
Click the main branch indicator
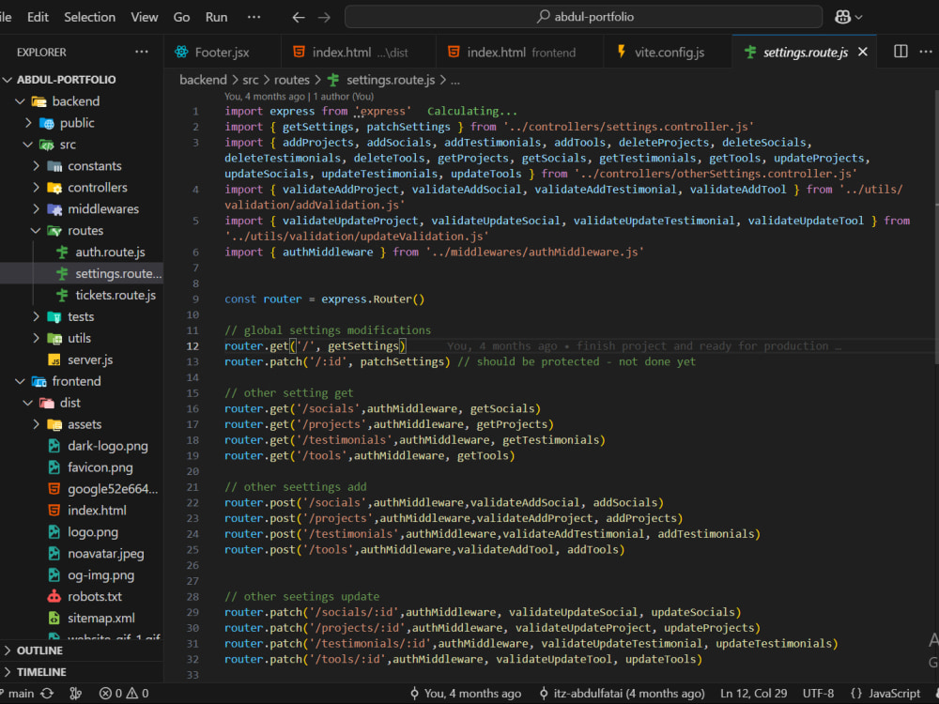coord(18,694)
